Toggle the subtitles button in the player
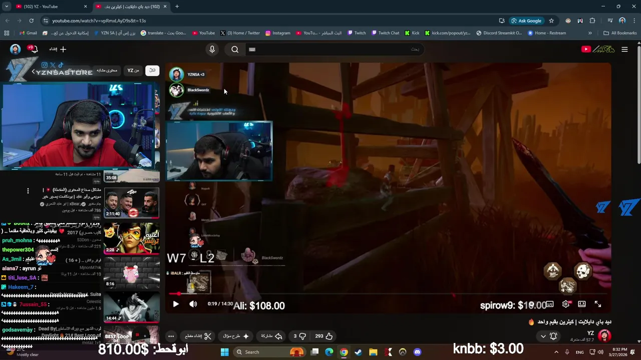The image size is (641, 360). tap(550, 304)
